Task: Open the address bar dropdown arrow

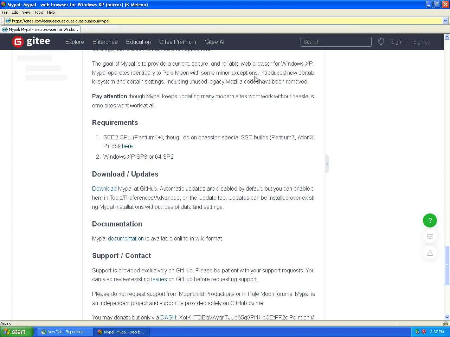Action: (x=445, y=21)
